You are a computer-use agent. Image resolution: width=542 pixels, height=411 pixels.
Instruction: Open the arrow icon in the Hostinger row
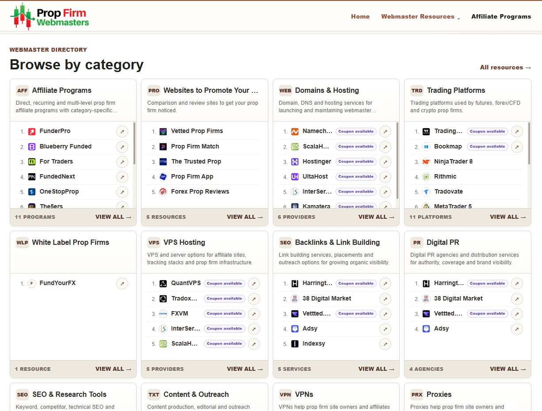(x=386, y=161)
